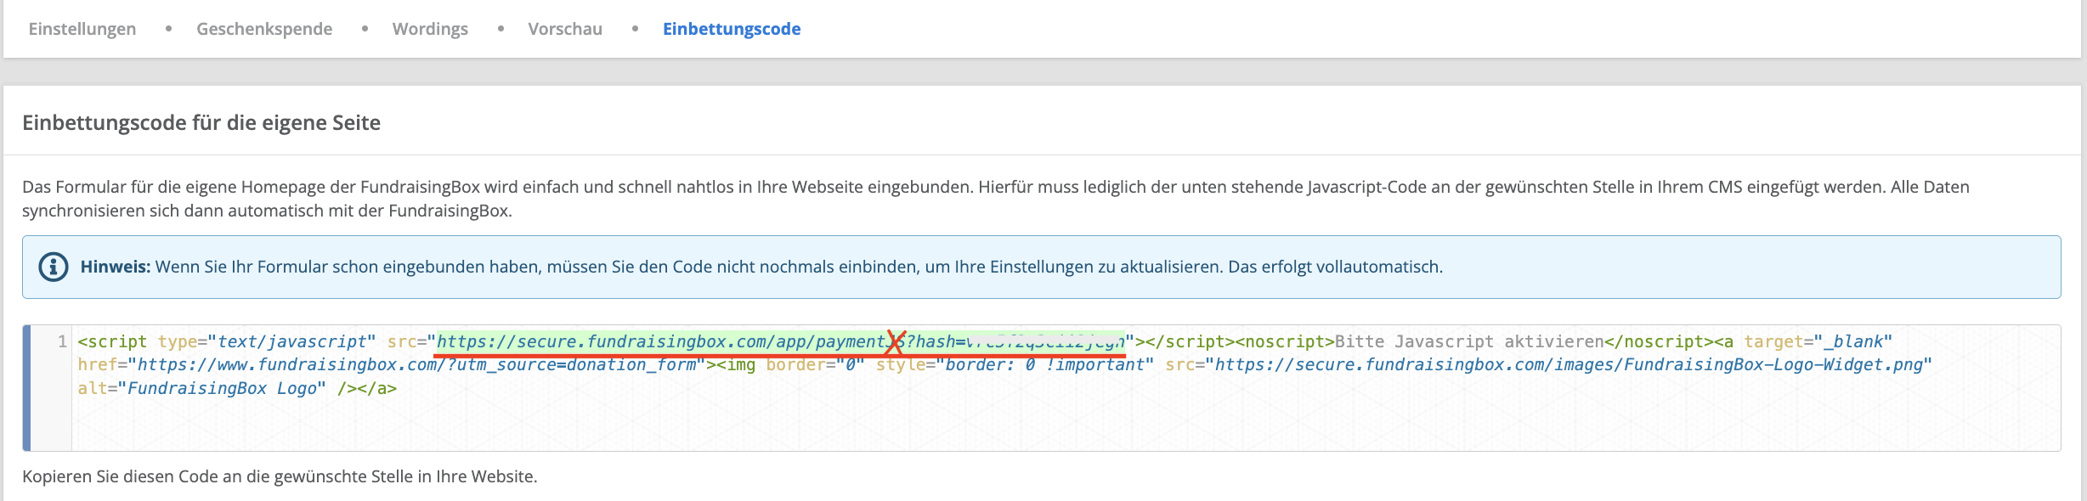Image resolution: width=2087 pixels, height=501 pixels.
Task: Click the "Kopieren Sie diesen Code" instruction text
Action: (x=280, y=476)
